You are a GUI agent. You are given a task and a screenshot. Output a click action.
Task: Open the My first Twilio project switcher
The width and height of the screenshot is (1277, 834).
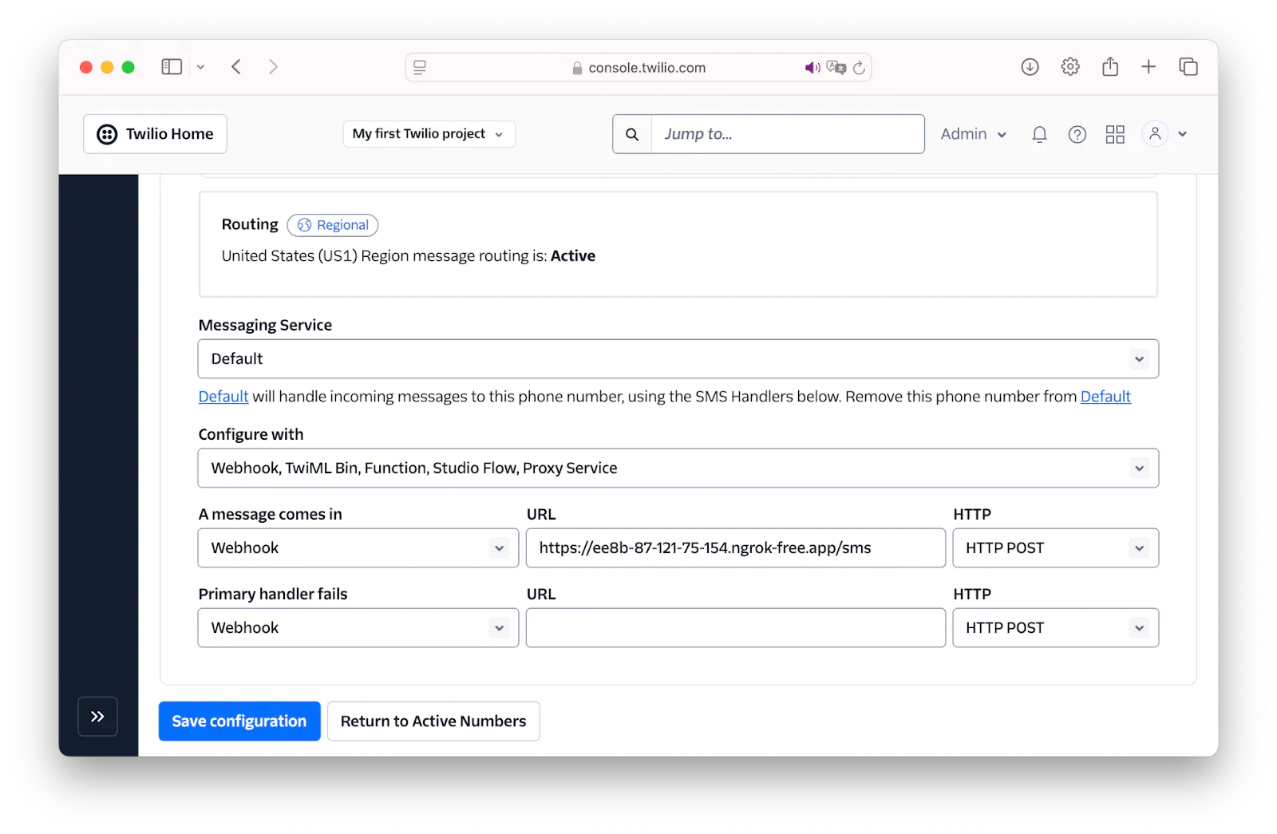coord(428,133)
